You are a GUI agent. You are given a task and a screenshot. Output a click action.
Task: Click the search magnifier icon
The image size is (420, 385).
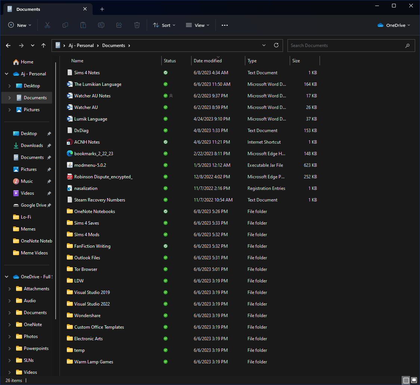pos(407,46)
